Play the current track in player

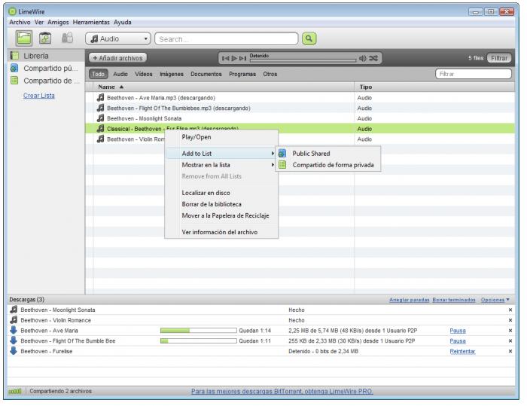tap(234, 59)
